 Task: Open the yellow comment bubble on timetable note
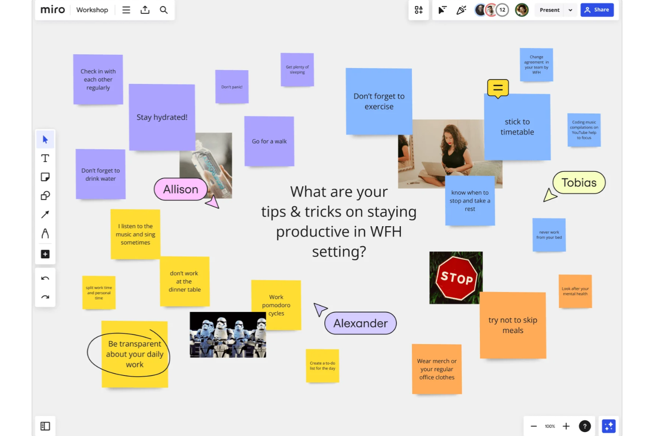click(x=498, y=88)
